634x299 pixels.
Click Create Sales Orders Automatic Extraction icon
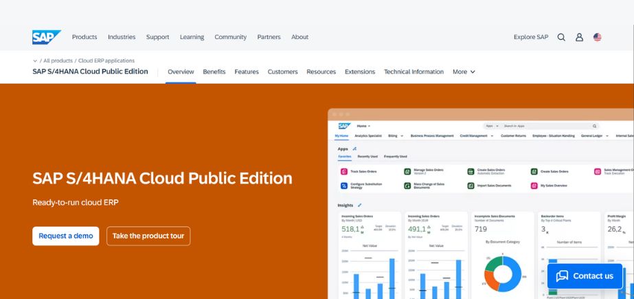coord(471,172)
